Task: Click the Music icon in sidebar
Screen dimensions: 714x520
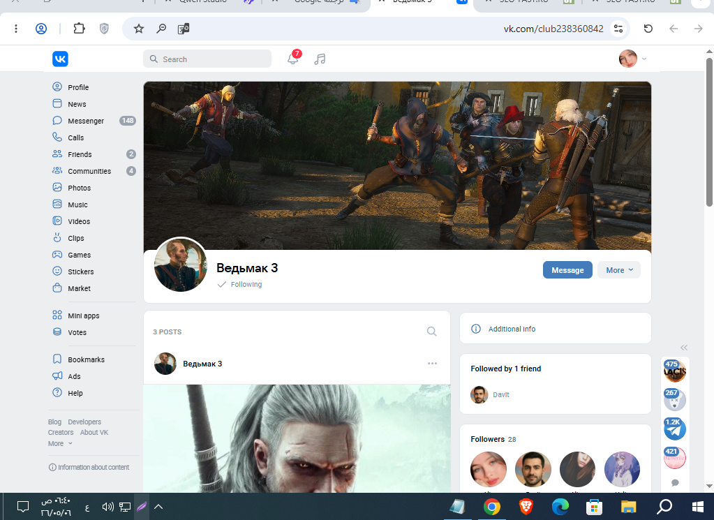Action: click(57, 204)
